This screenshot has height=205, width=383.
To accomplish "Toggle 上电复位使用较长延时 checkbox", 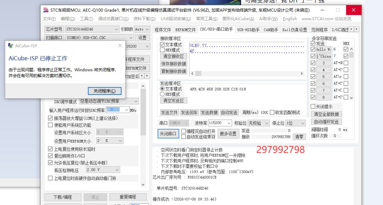I will click(x=50, y=149).
